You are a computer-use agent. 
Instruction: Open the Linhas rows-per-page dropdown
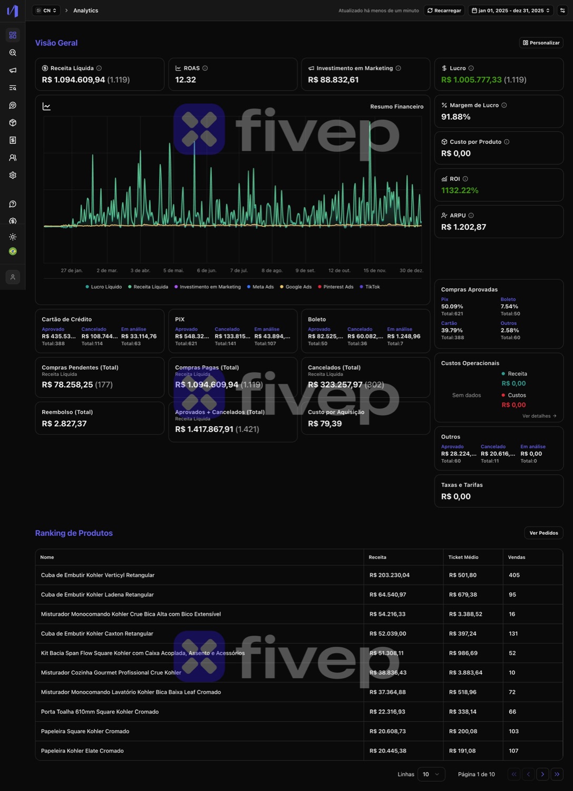click(x=431, y=774)
